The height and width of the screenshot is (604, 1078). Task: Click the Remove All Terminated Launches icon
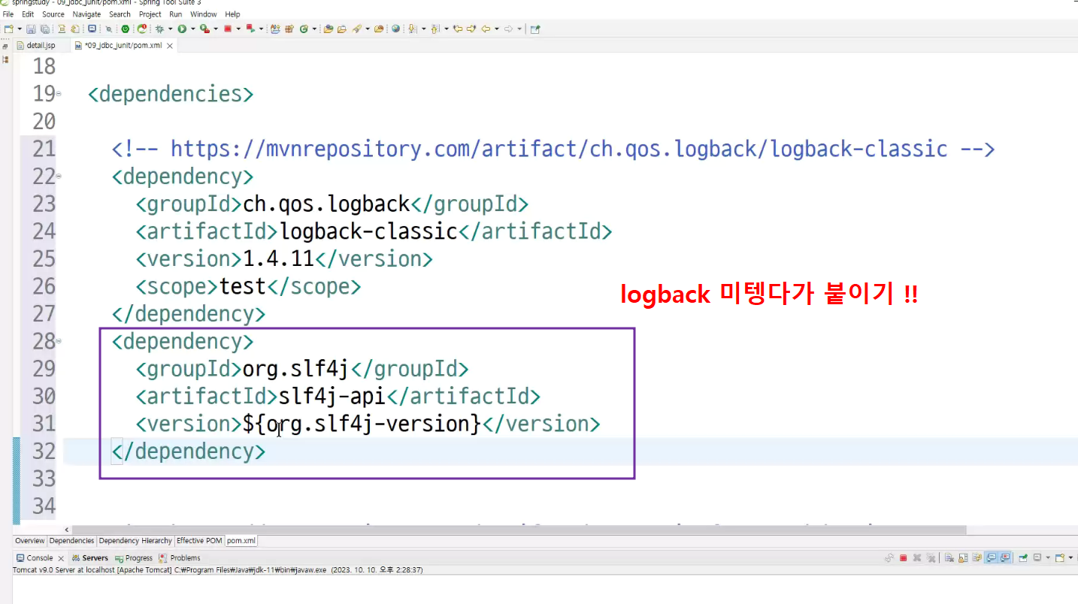(931, 558)
